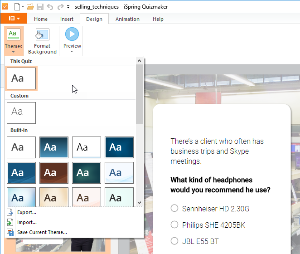The width and height of the screenshot is (300, 254).
Task: Apply the first white Built-In theme
Action: coord(21,147)
